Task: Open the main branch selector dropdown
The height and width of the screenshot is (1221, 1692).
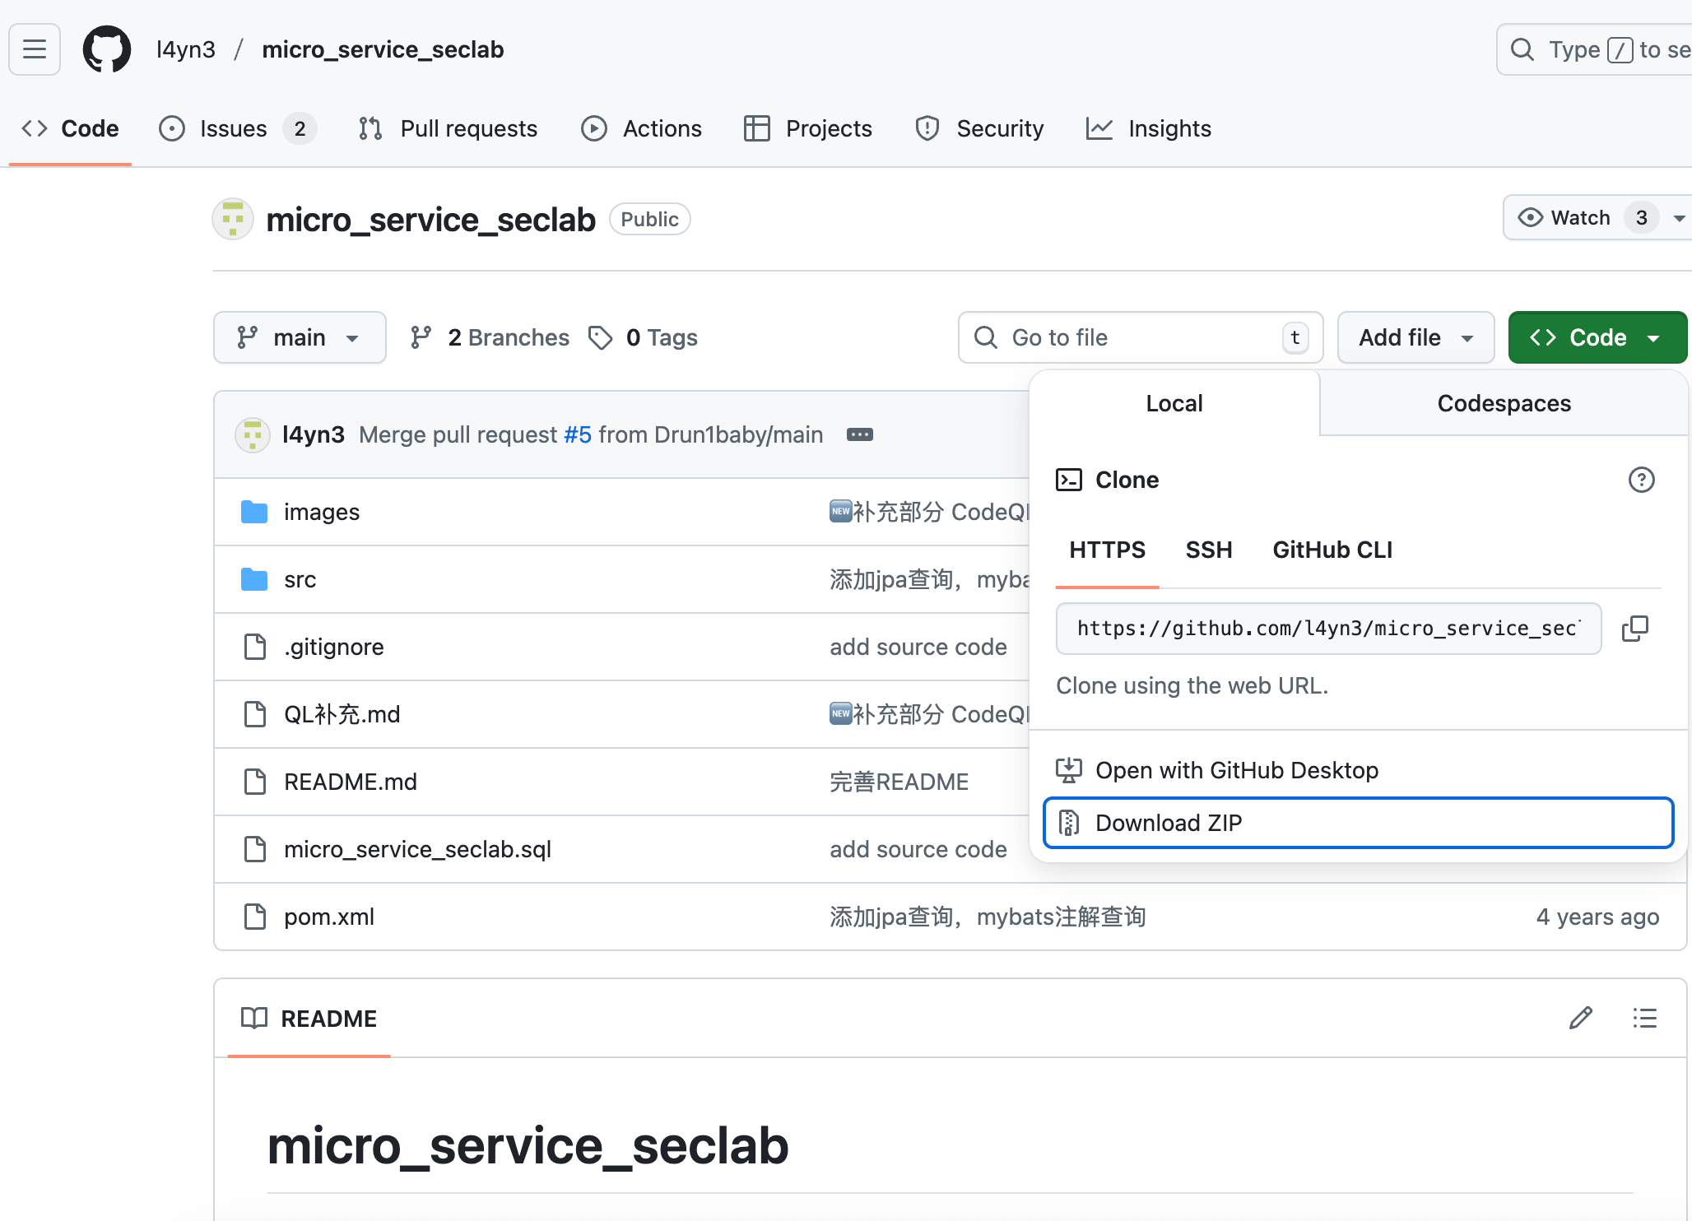Action: pos(300,337)
